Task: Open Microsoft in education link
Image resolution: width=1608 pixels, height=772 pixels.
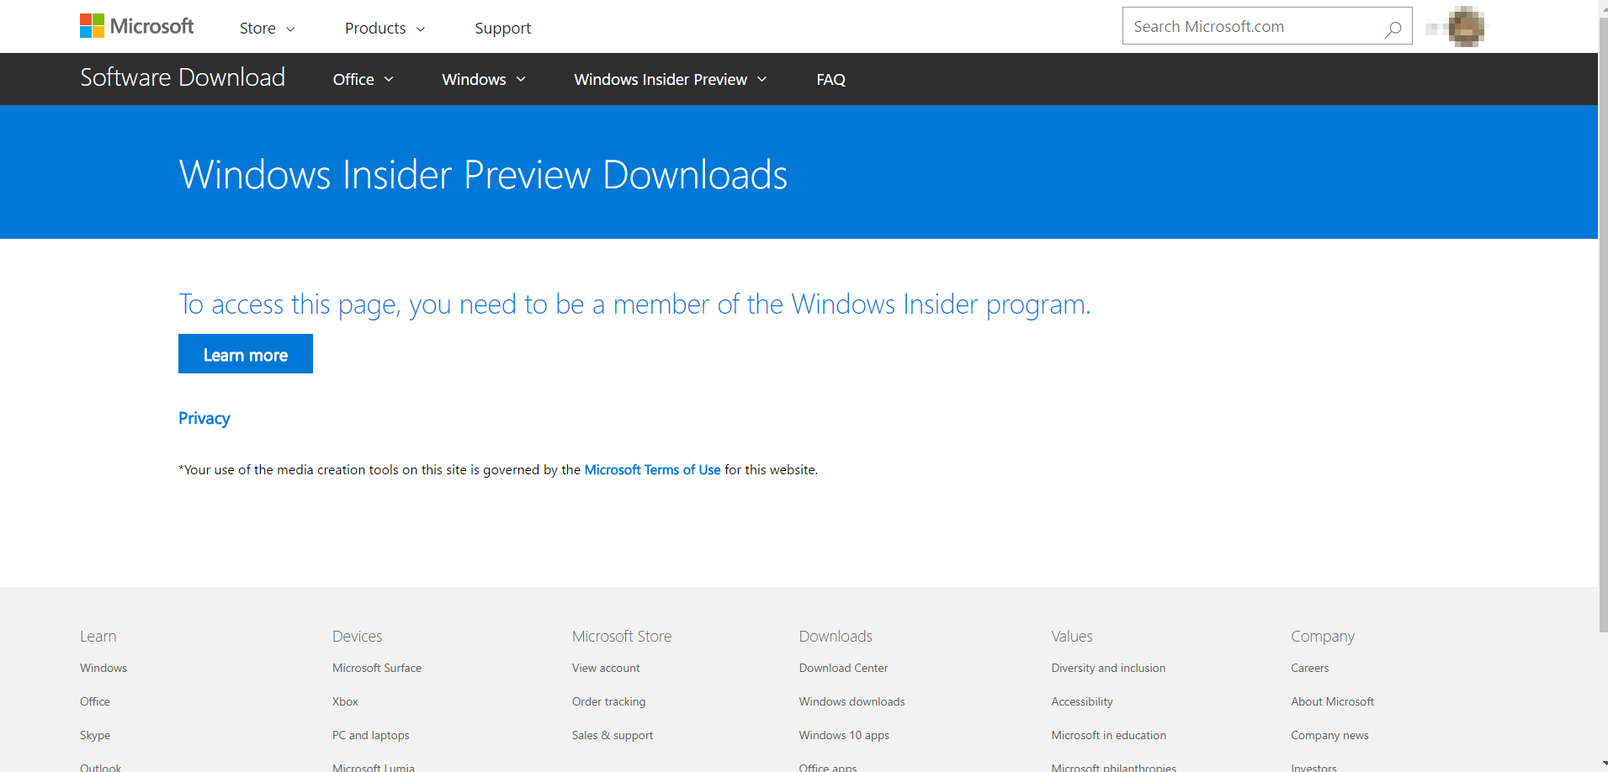Action: coord(1108,735)
